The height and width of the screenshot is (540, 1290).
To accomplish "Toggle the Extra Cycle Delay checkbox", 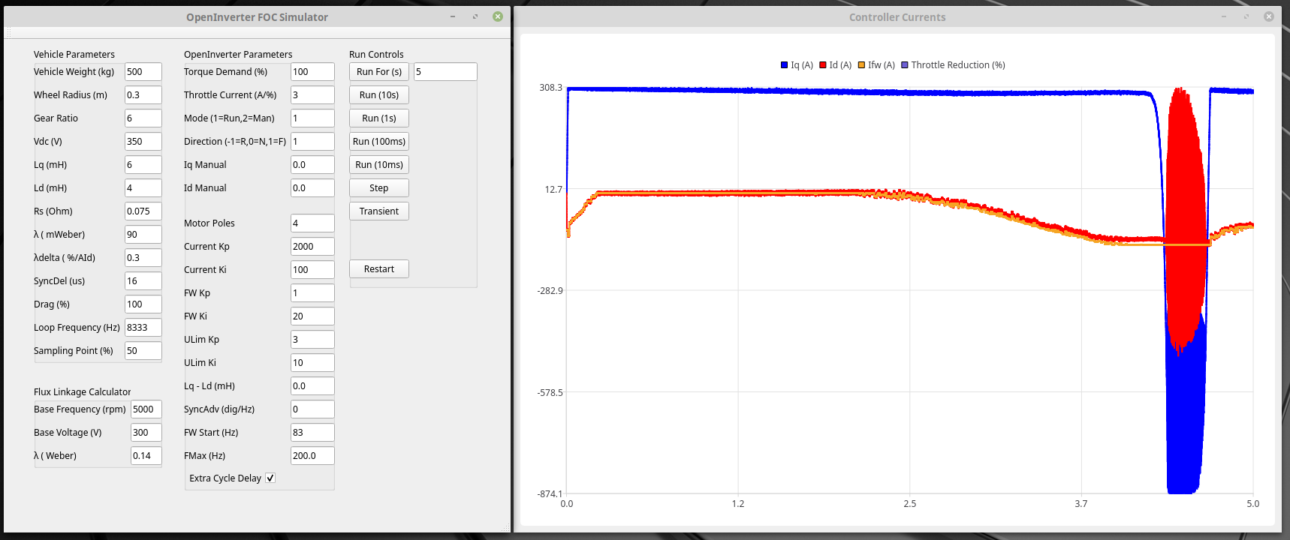I will (270, 478).
